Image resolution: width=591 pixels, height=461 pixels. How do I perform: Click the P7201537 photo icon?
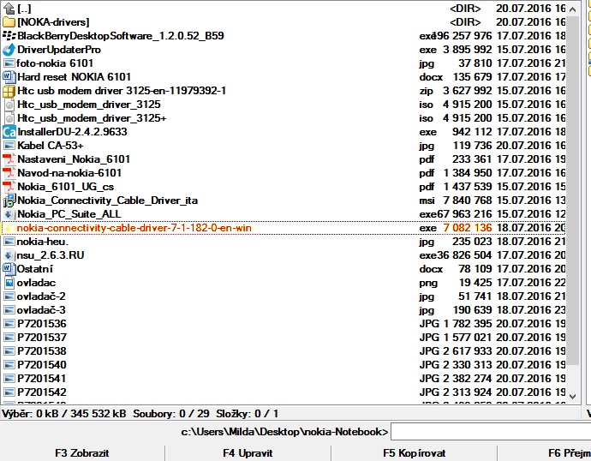tap(9, 338)
